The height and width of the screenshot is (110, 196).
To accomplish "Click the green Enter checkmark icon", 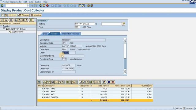I will (x=2, y=5).
